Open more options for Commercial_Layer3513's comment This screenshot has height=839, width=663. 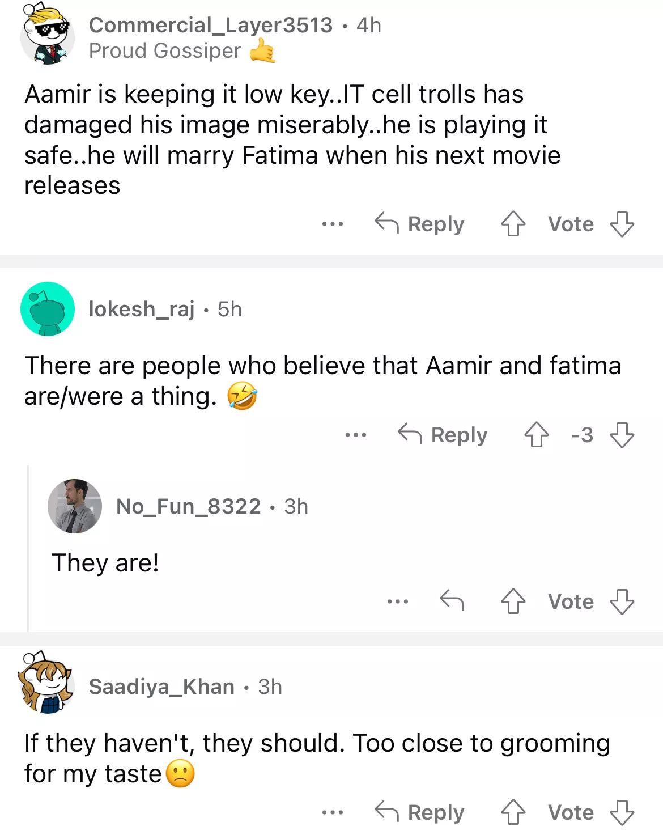[x=332, y=224]
